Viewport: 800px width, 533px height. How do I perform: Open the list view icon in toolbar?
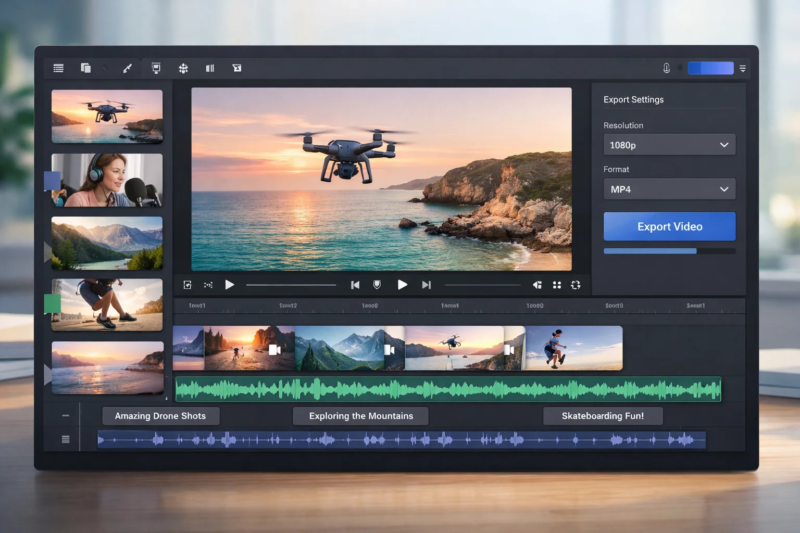58,68
